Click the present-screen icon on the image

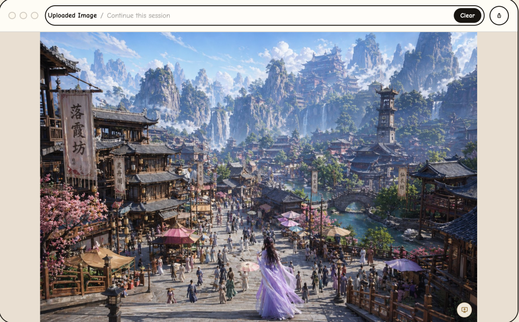point(464,310)
